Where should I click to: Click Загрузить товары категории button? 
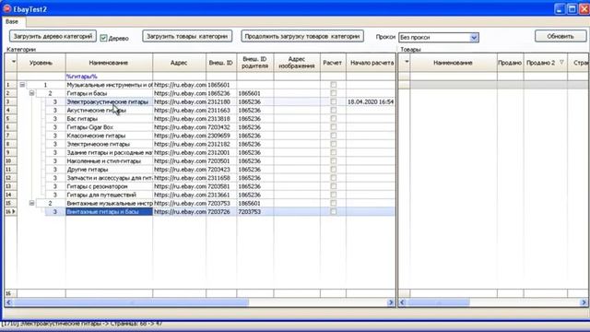click(x=187, y=37)
